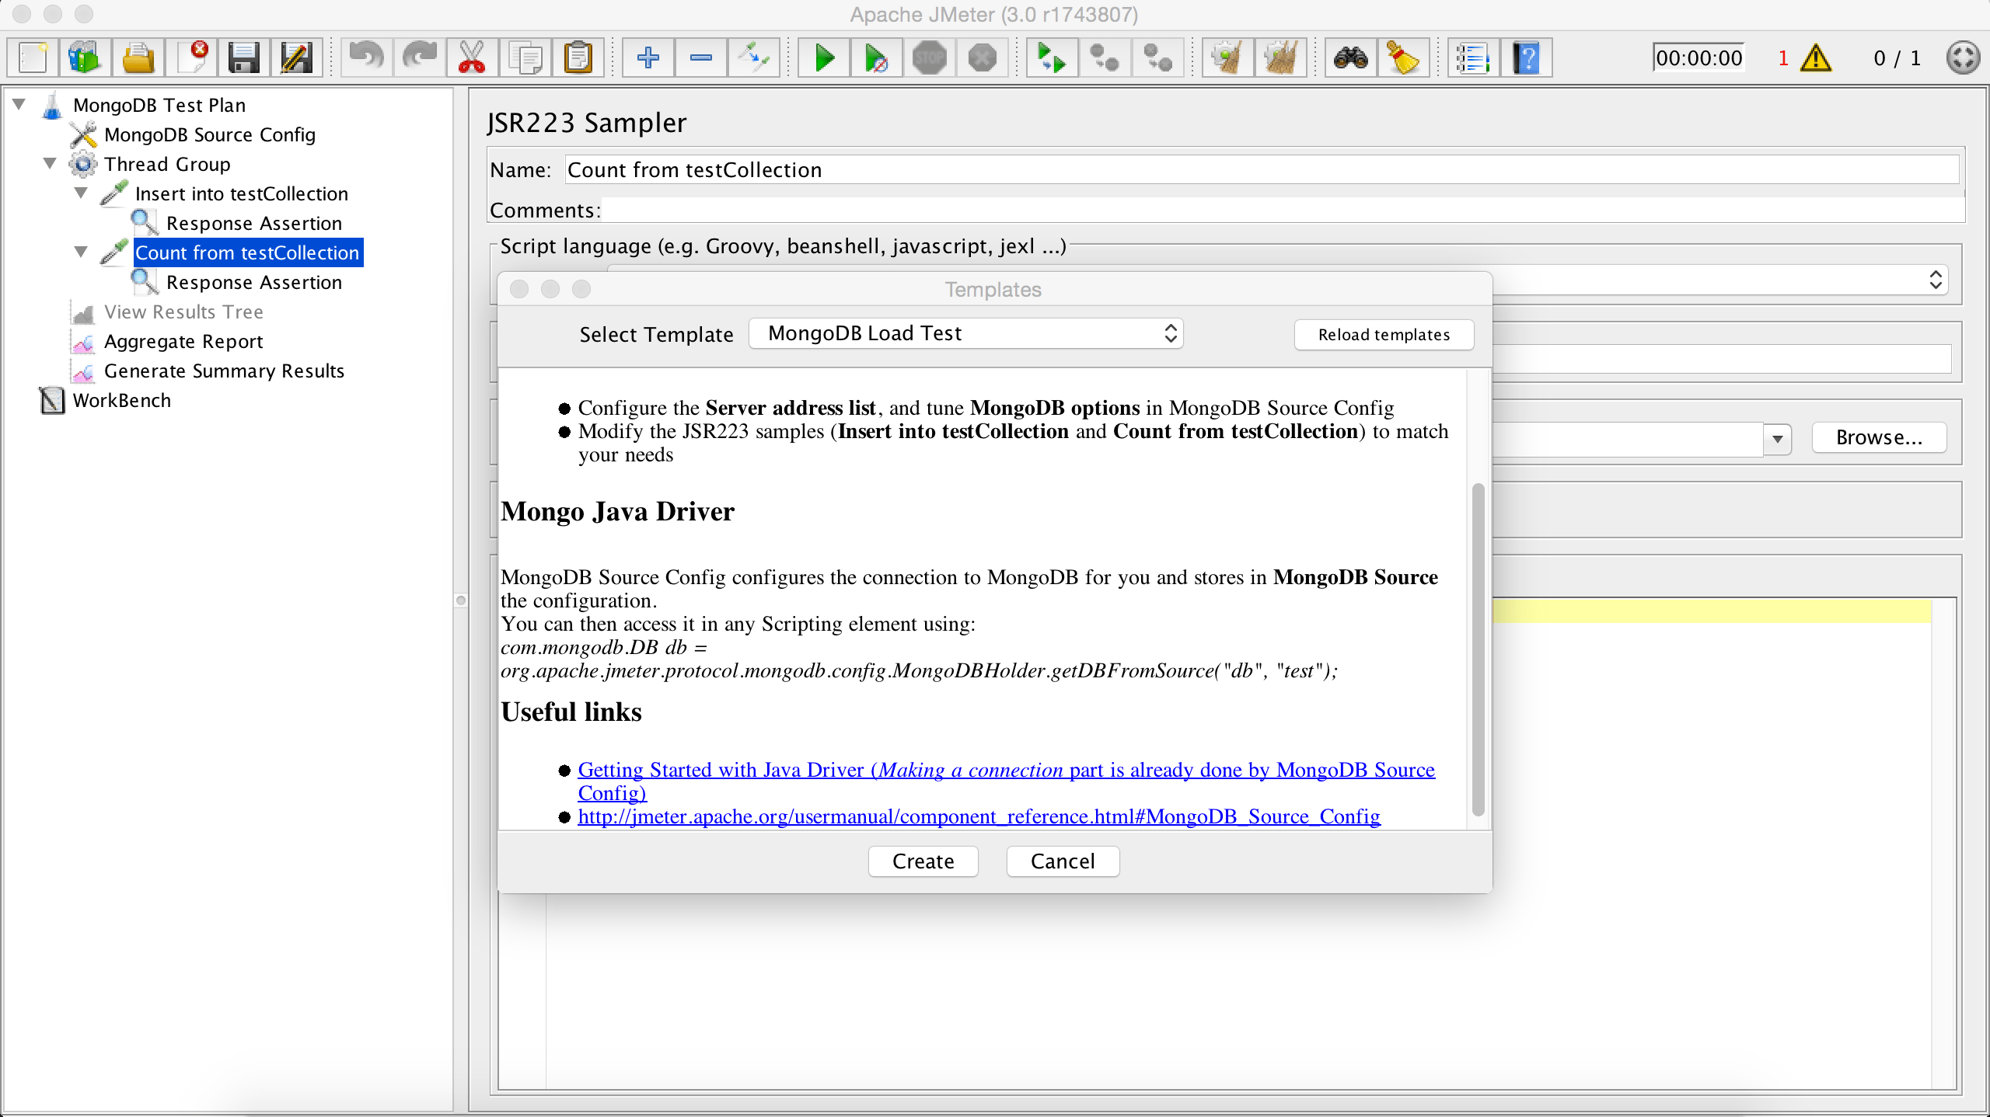Click the Clear broom icon
1990x1117 pixels.
[x=1227, y=58]
